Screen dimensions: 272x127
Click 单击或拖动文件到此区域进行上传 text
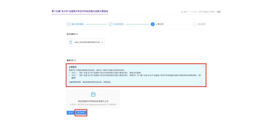click(x=93, y=101)
